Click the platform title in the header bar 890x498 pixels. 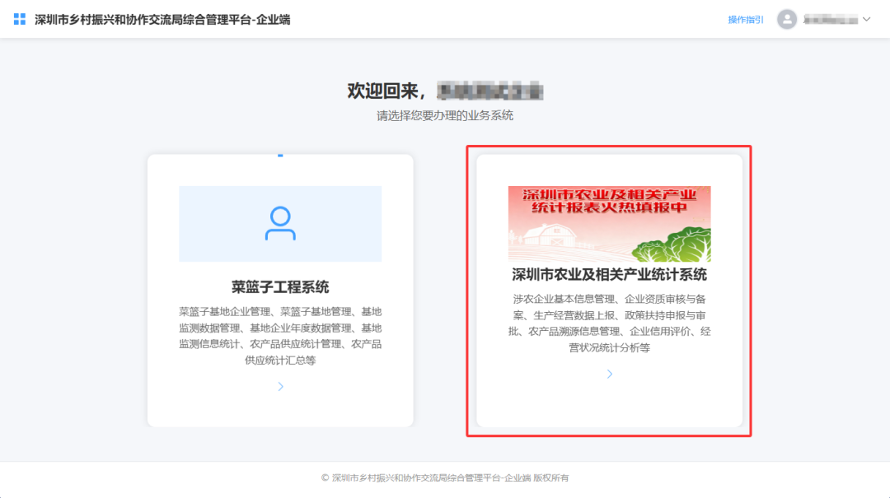pos(165,18)
